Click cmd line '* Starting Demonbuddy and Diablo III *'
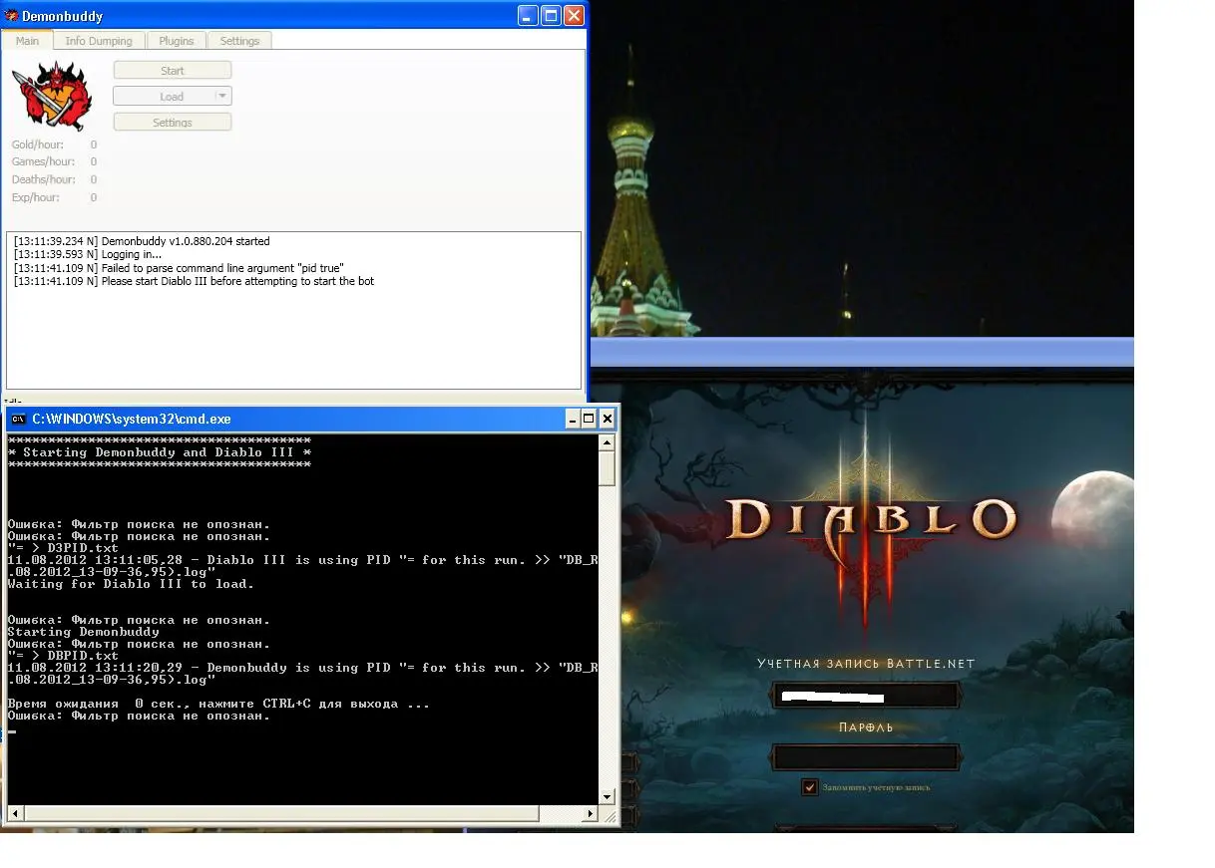This screenshot has width=1215, height=868. [x=160, y=452]
